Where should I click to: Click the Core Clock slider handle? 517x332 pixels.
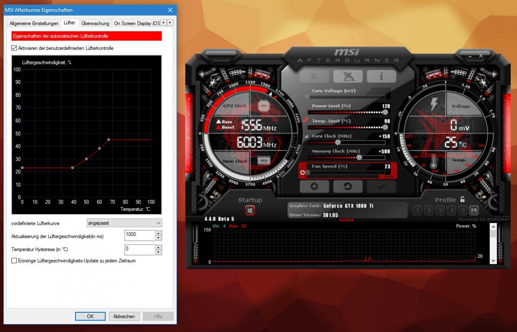[337, 142]
